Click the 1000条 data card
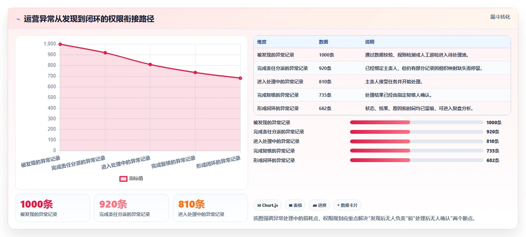 53,208
